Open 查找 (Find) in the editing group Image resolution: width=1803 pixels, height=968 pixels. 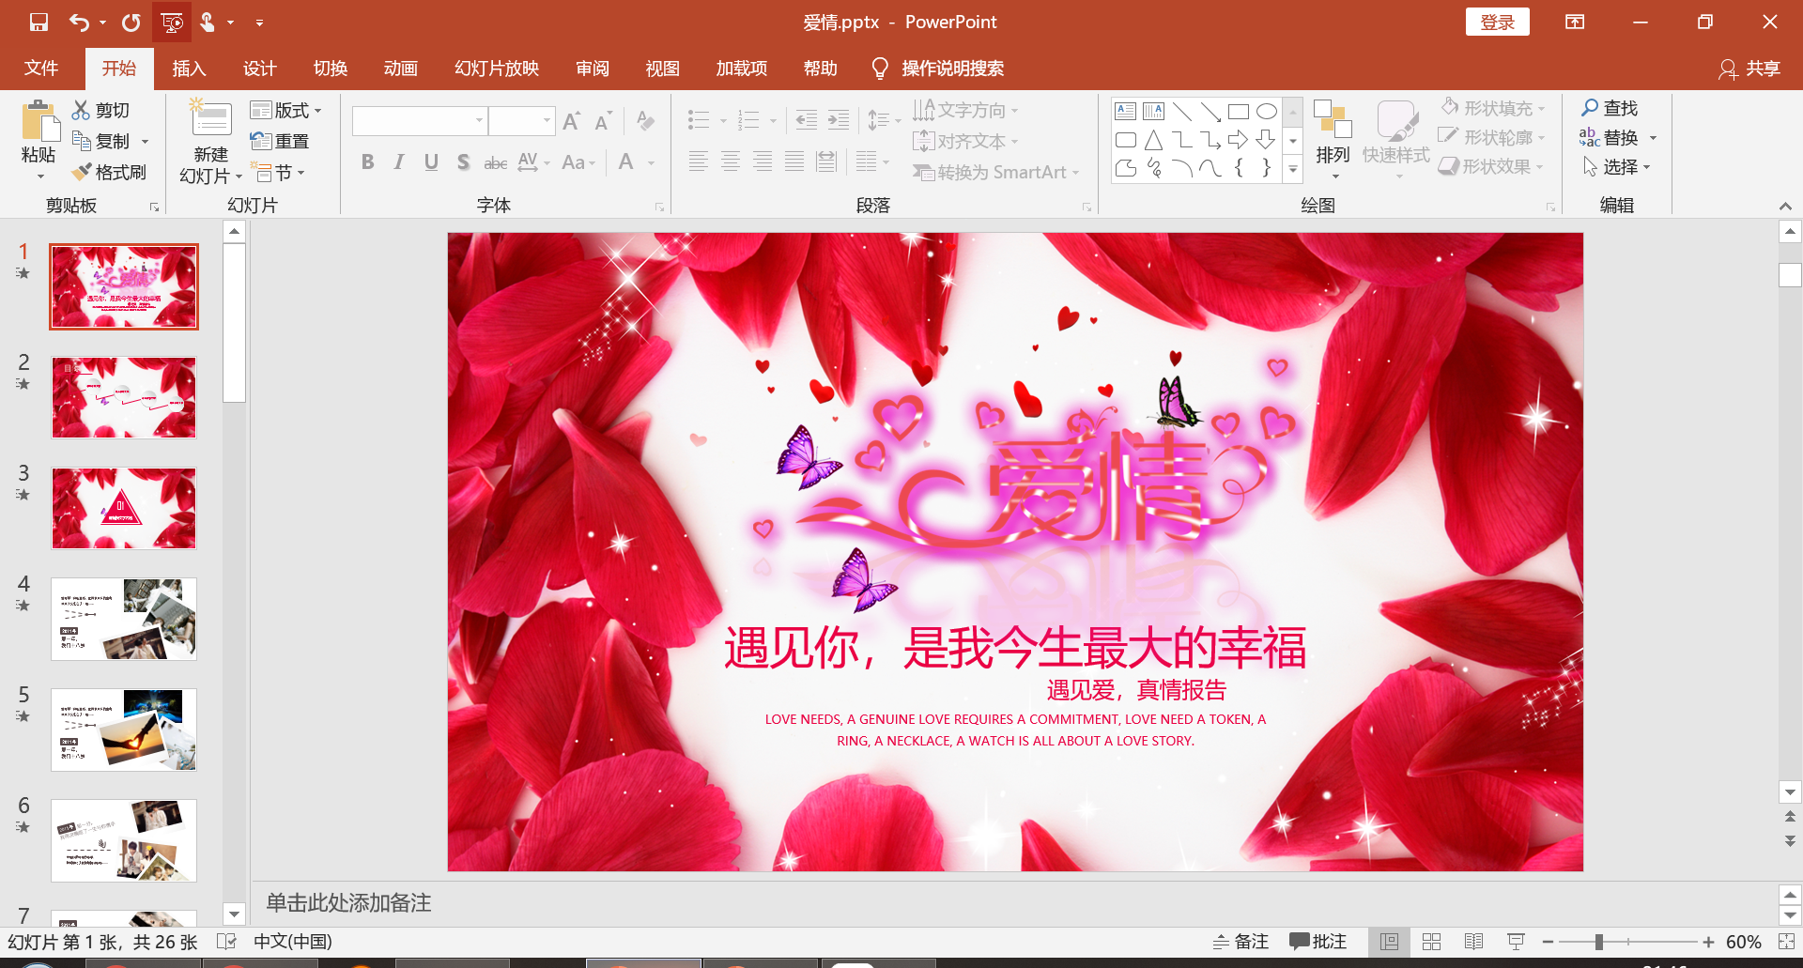(x=1611, y=107)
